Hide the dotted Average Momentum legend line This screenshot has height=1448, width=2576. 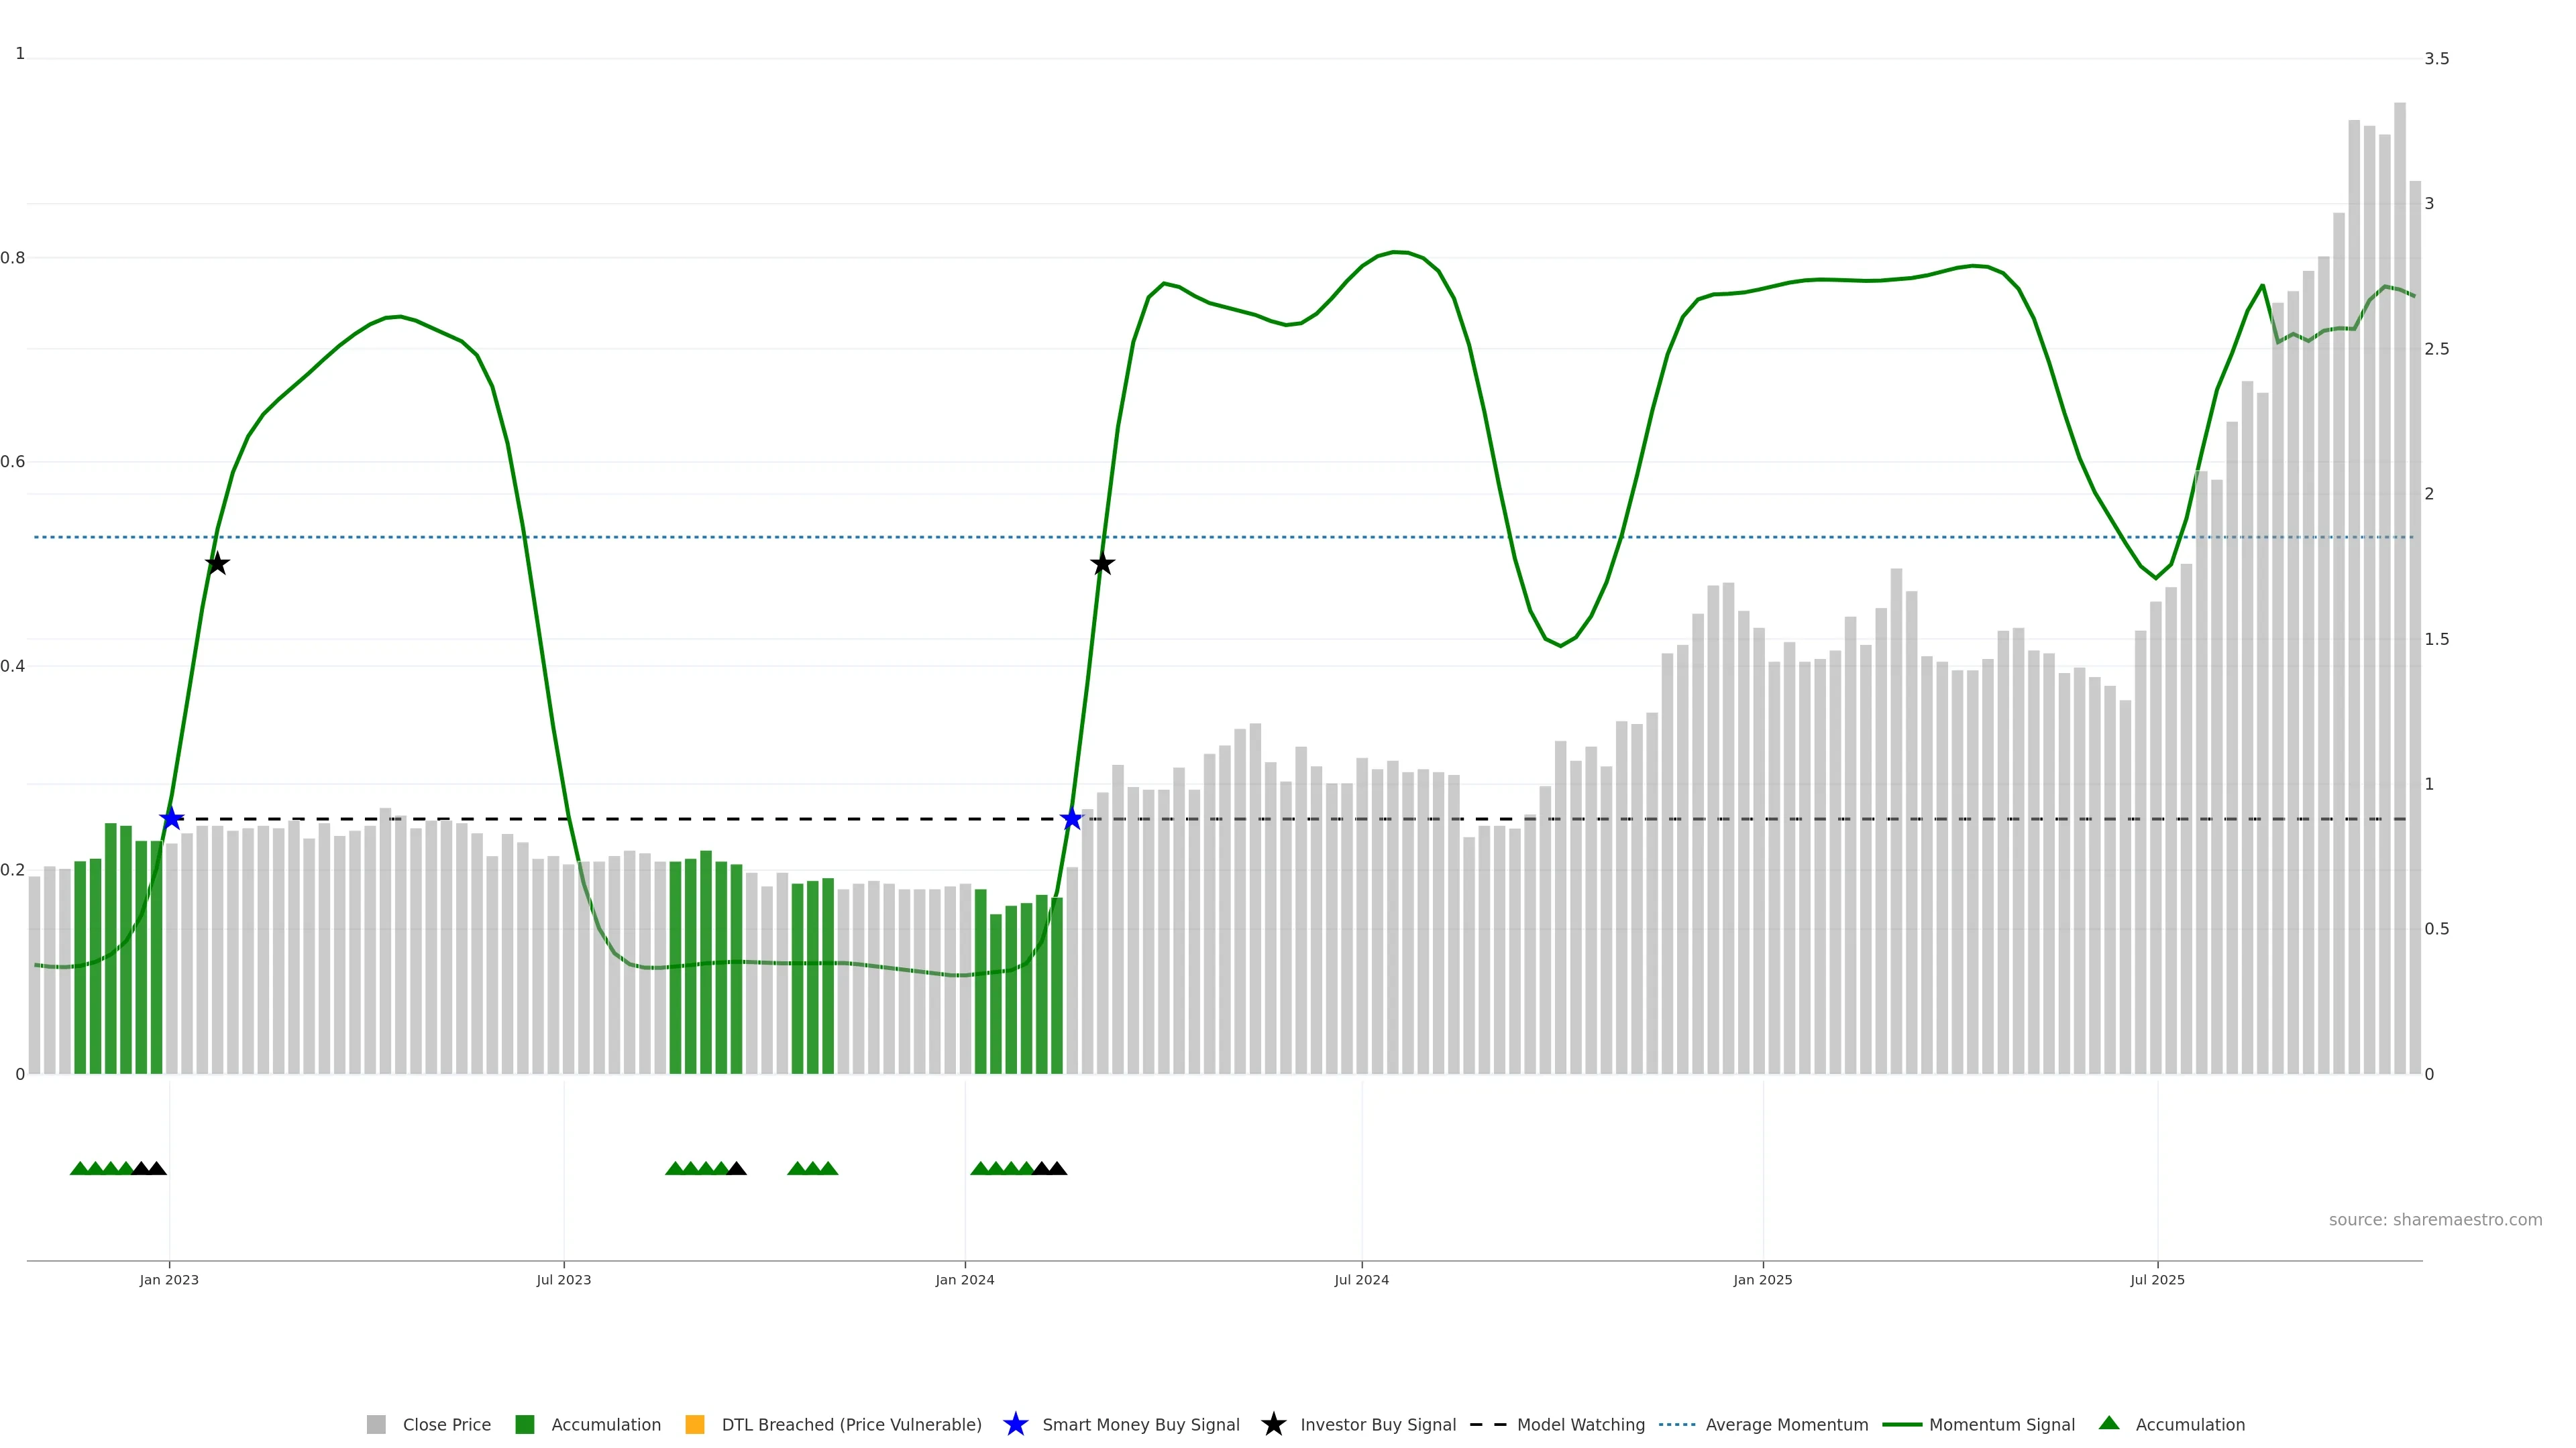coord(1677,1424)
